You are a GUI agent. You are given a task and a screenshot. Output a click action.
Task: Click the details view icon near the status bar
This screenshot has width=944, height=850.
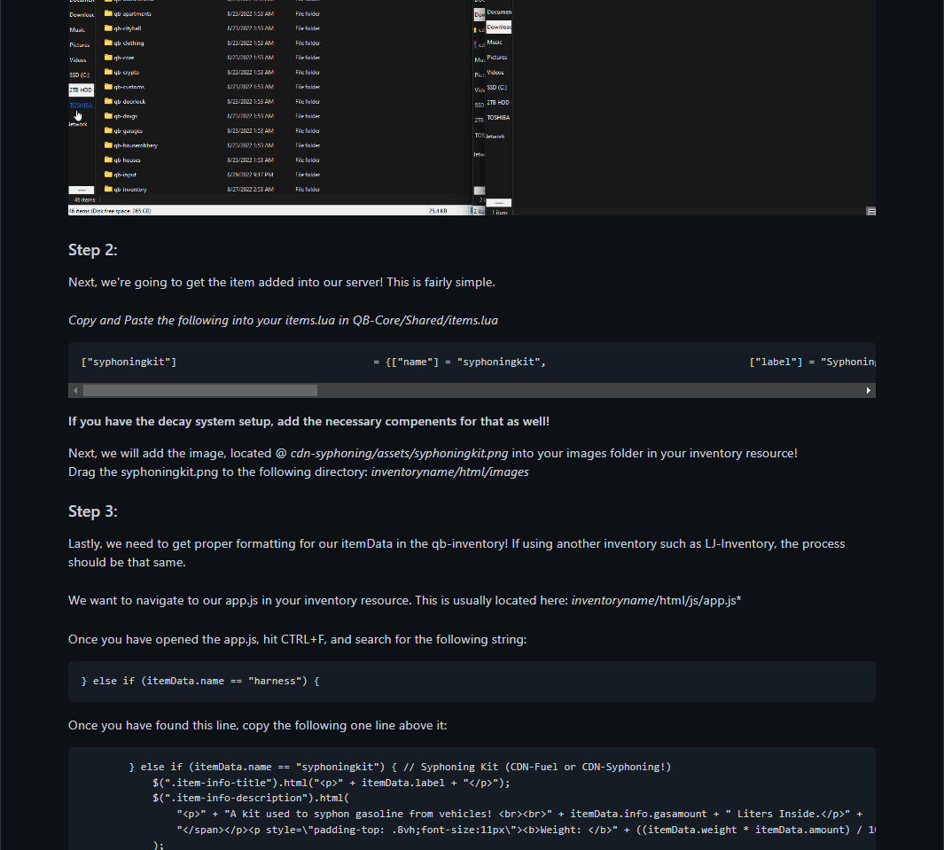pos(870,211)
